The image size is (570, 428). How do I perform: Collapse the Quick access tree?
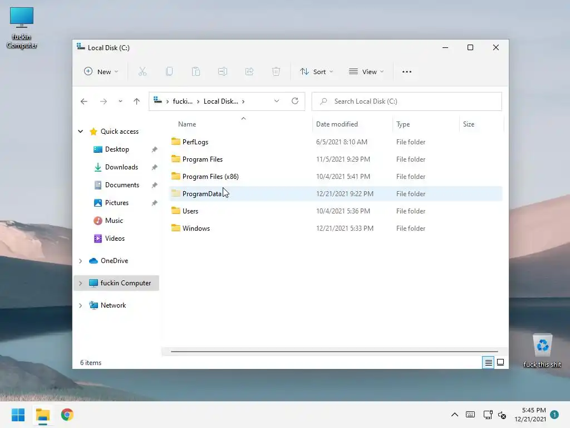coord(80,132)
